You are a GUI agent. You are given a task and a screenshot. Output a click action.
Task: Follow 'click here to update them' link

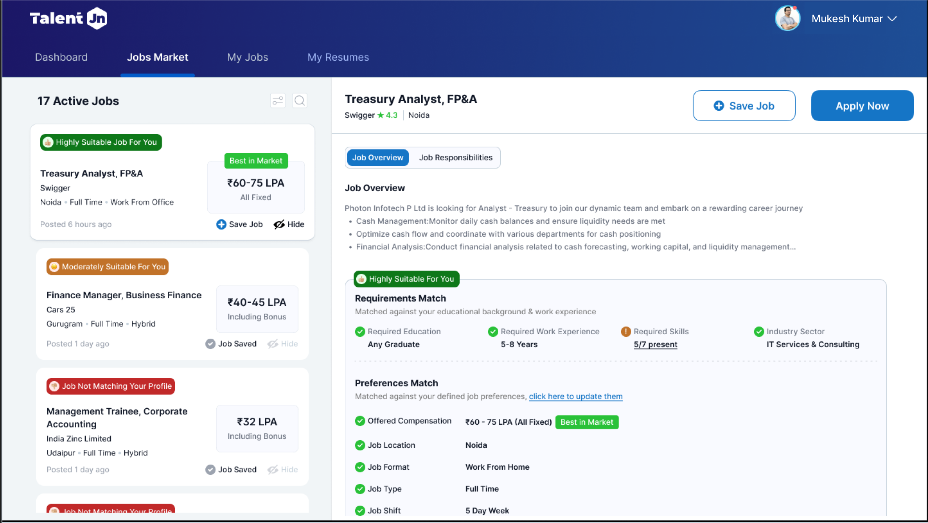(x=575, y=396)
